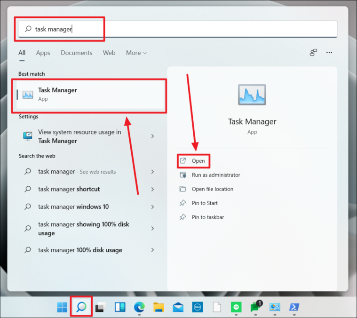This screenshot has height=318, width=357.
Task: Expand 'task manager shortcut' suggestion chevron
Action: (x=152, y=189)
